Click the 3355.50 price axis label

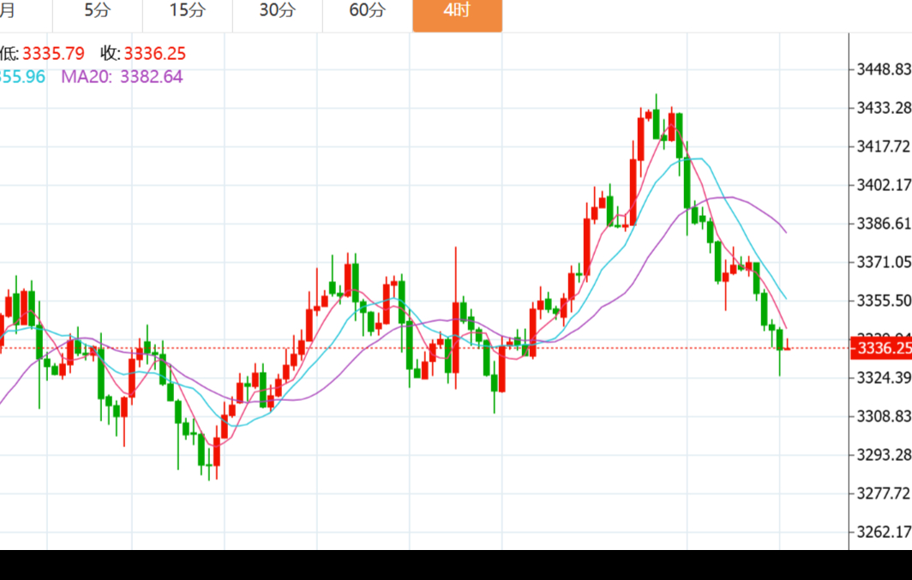[884, 301]
